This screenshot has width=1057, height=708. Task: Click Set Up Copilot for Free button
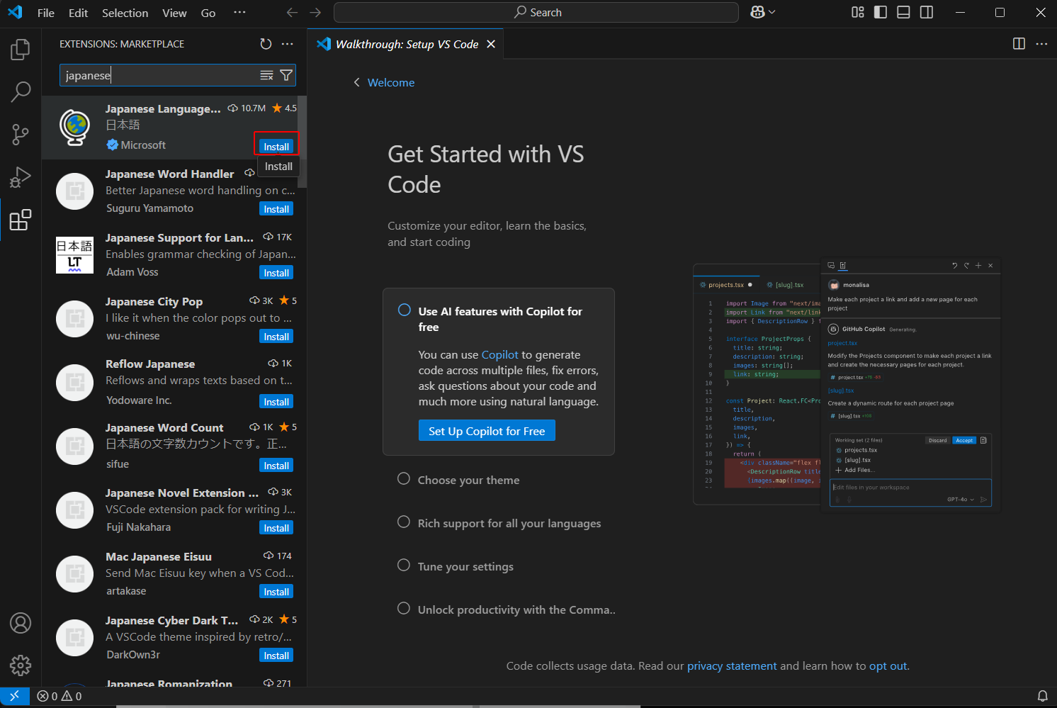[x=487, y=431]
